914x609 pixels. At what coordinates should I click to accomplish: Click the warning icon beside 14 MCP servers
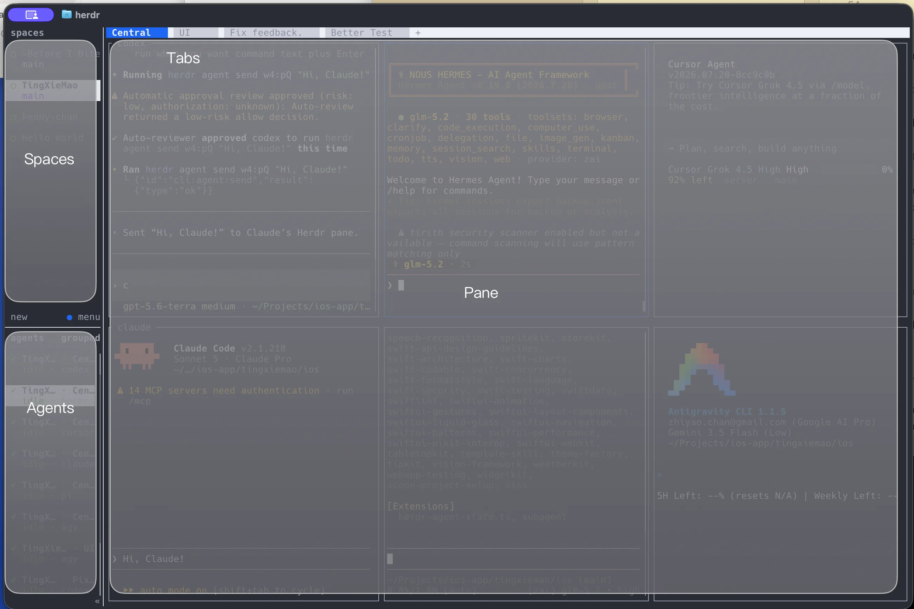pyautogui.click(x=120, y=391)
